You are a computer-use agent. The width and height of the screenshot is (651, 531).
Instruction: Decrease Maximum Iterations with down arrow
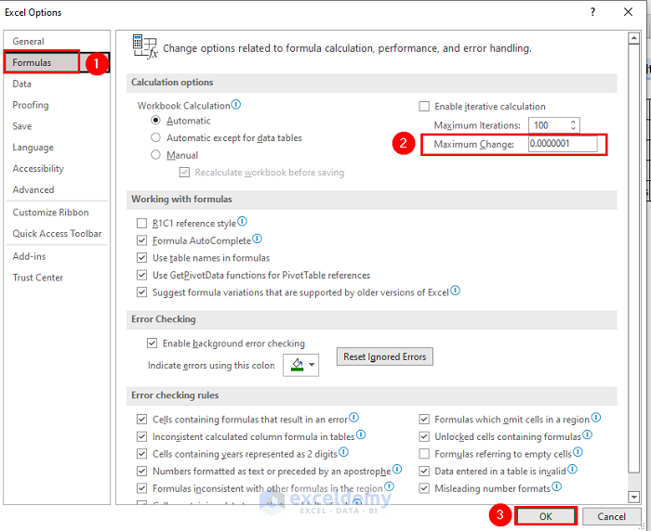tap(573, 128)
